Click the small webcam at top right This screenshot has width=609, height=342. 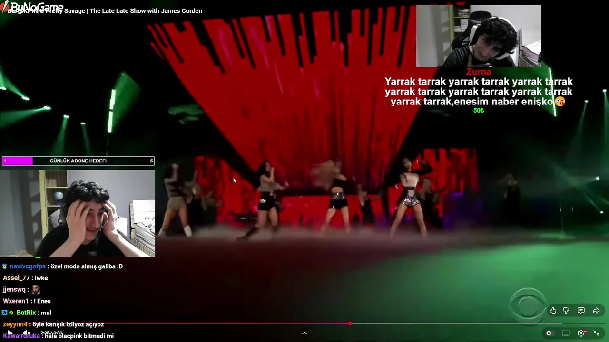[x=479, y=36]
